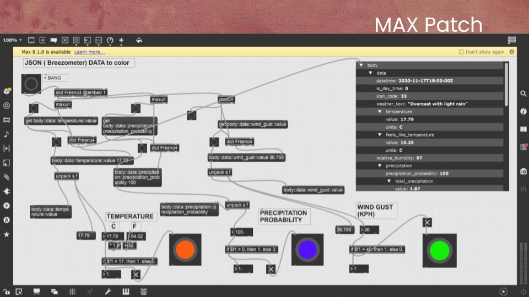Screen dimensions: 529x297
Task: Click the orange temperature color light
Action: pyautogui.click(x=185, y=250)
